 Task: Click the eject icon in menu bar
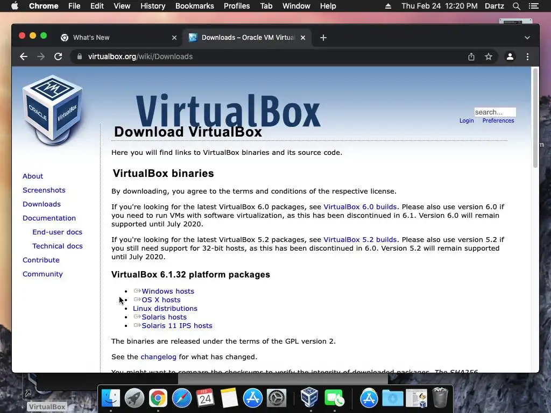[x=388, y=6]
